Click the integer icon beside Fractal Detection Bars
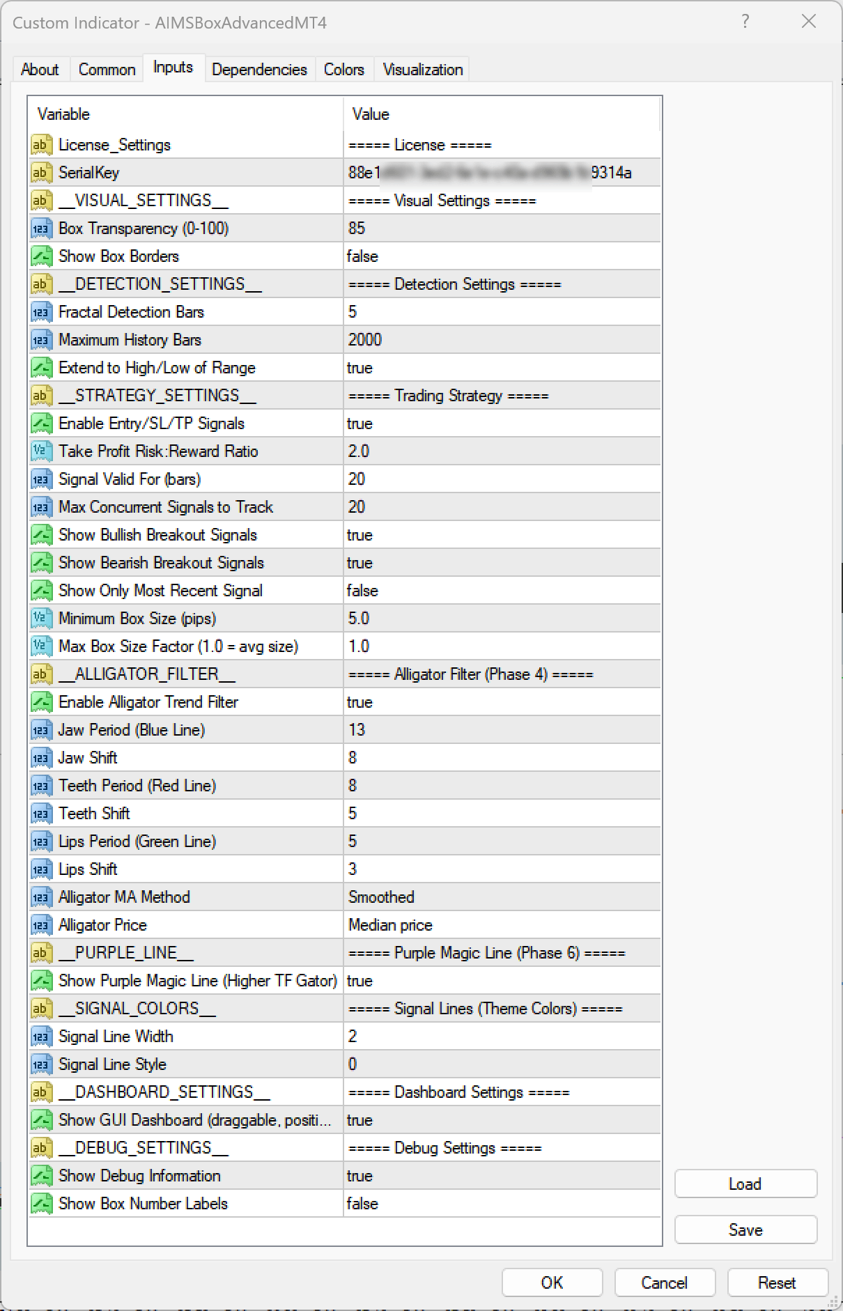Screen dimensions: 843x1311 (42, 312)
